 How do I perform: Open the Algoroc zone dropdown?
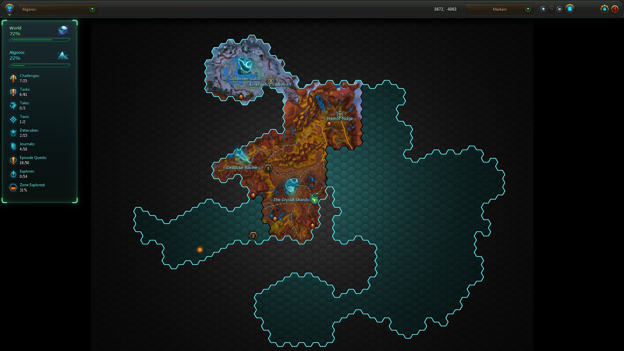point(58,9)
